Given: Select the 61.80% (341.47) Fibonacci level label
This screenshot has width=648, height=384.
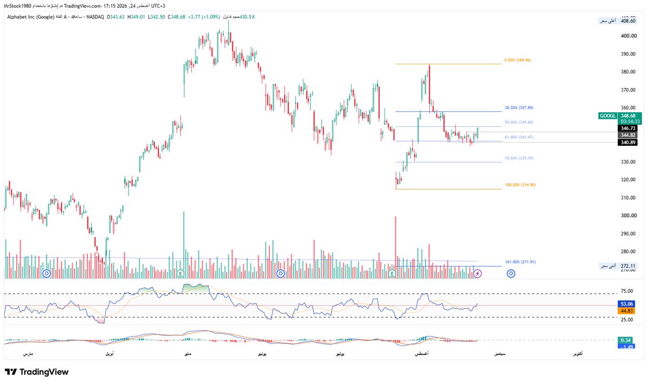Looking at the screenshot, I should tap(518, 137).
